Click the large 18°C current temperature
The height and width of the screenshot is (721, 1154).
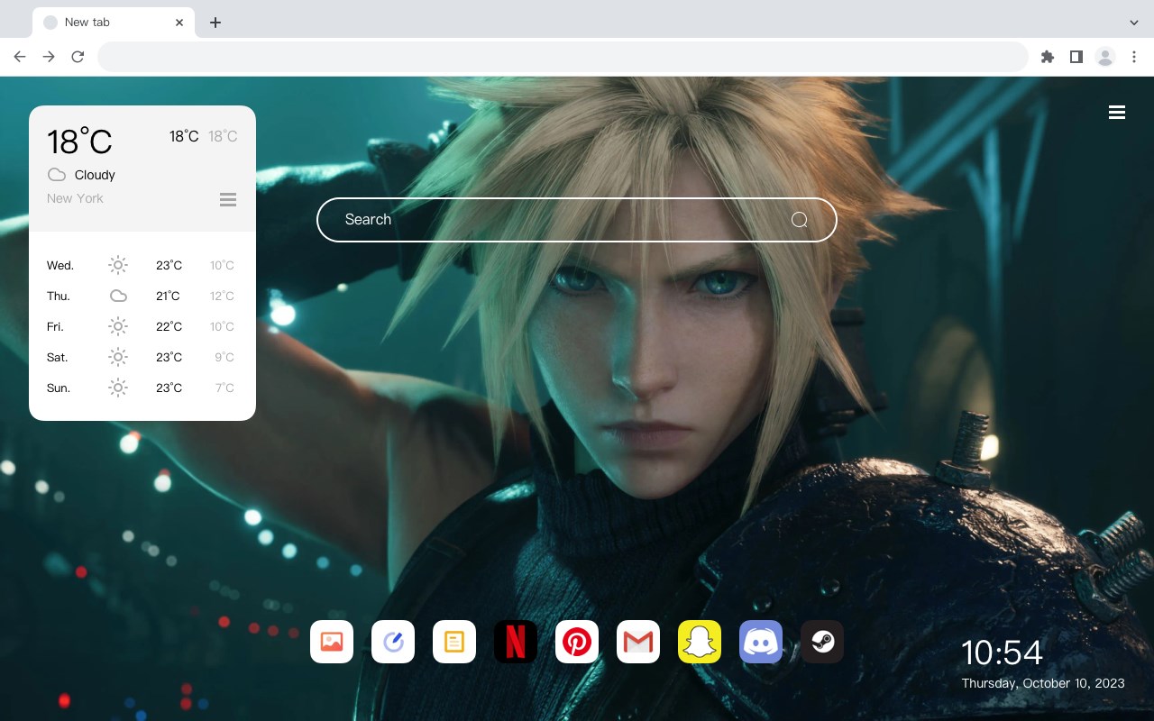79,141
